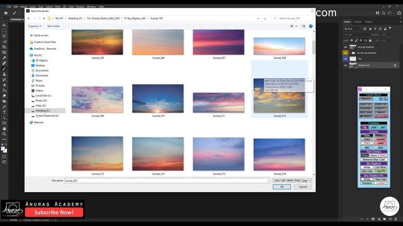Viewport: 403px width, 226px height.
Task: Click the Delete layer trash icon
Action: (396, 219)
